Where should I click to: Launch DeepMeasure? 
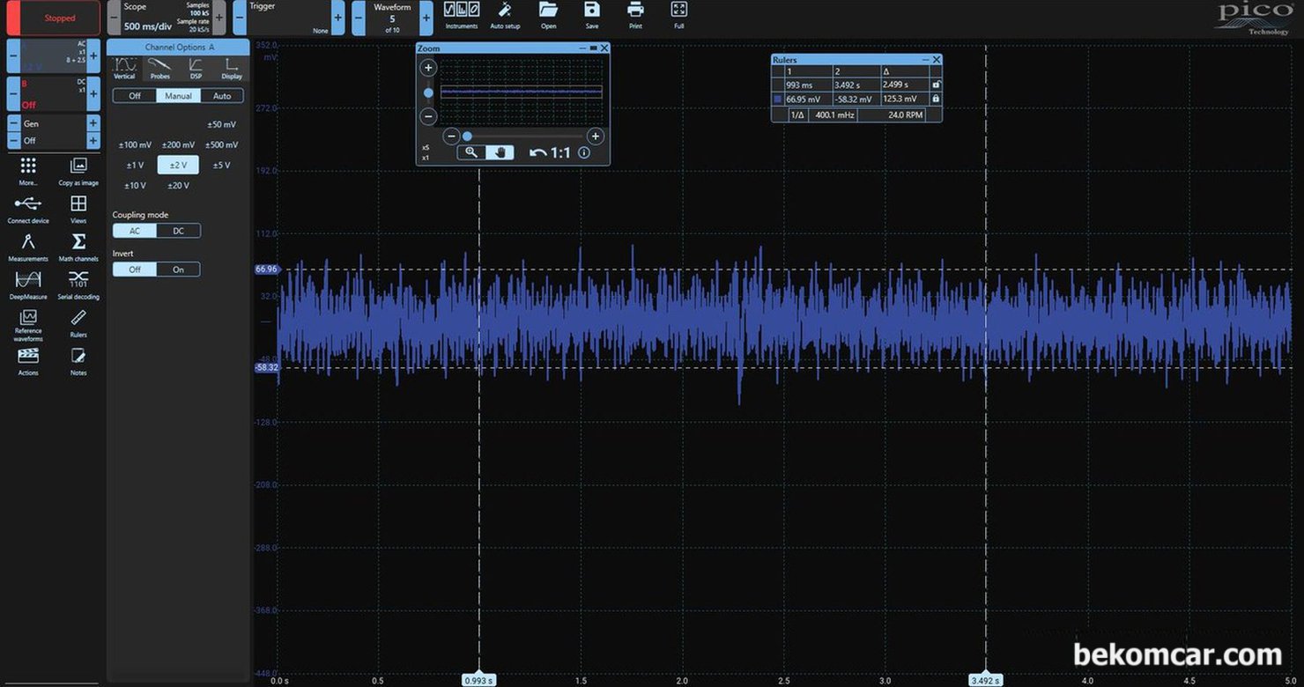click(28, 285)
